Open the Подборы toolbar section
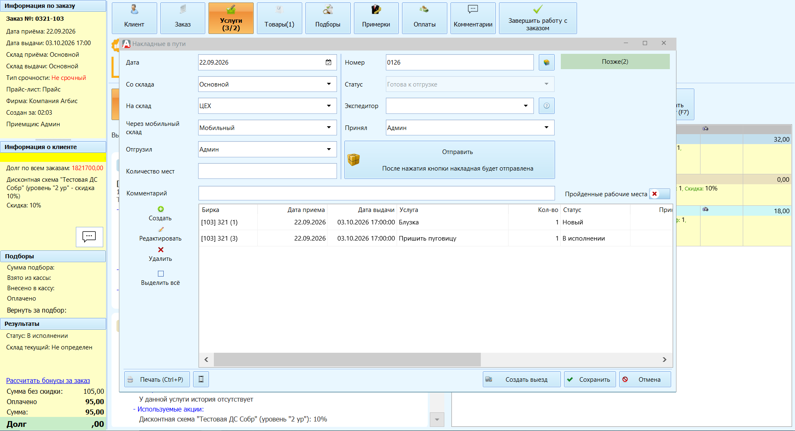This screenshot has width=795, height=431. pos(328,18)
